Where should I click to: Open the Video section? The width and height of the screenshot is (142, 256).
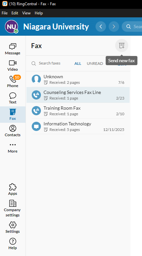click(x=12, y=65)
